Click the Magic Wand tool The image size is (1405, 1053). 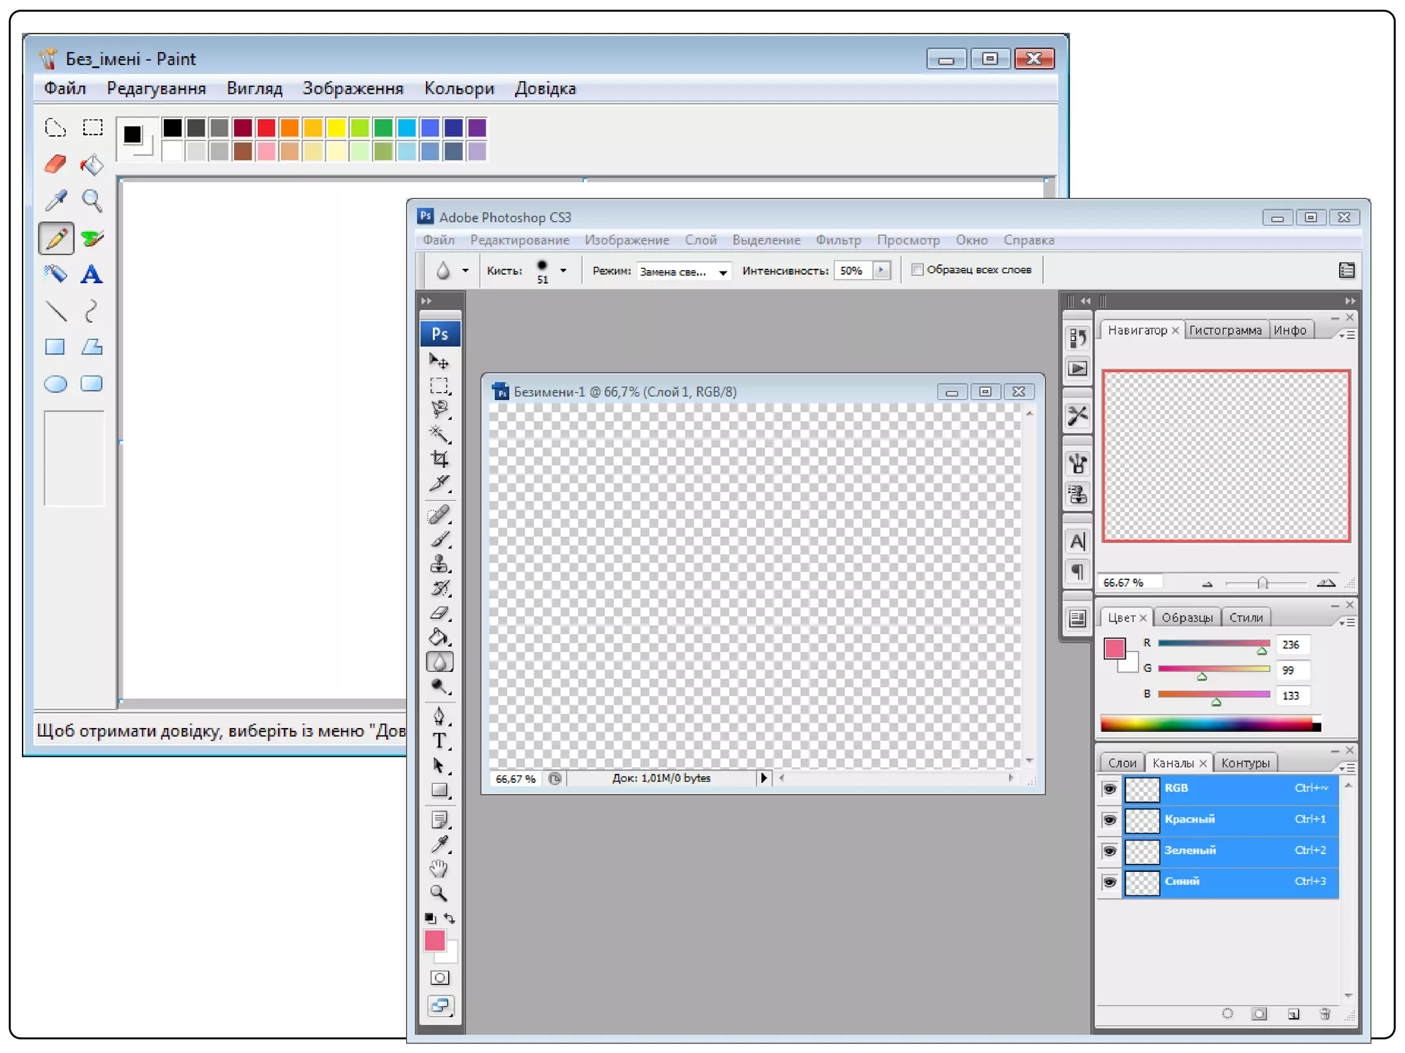click(439, 433)
